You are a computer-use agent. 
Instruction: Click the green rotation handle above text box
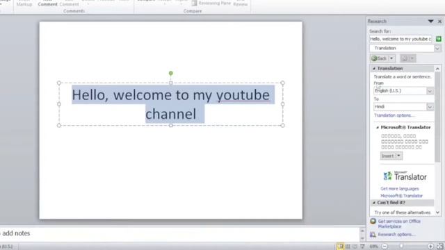pyautogui.click(x=171, y=73)
